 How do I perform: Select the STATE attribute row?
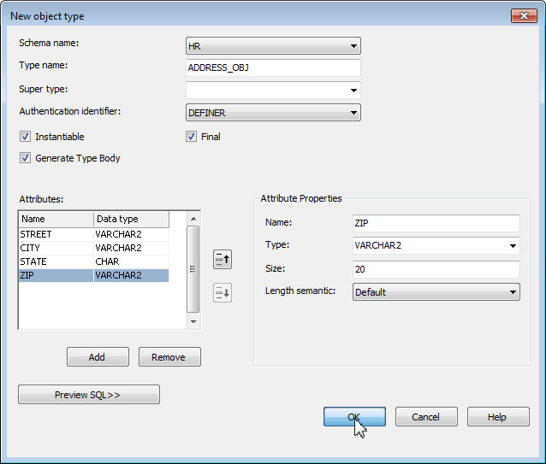click(x=93, y=261)
